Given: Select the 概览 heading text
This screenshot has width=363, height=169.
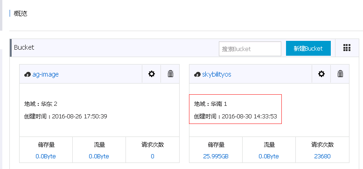Looking at the screenshot, I should pos(21,13).
